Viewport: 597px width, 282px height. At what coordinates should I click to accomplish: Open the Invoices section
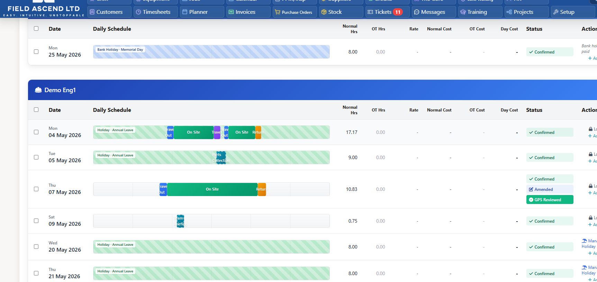pyautogui.click(x=248, y=12)
